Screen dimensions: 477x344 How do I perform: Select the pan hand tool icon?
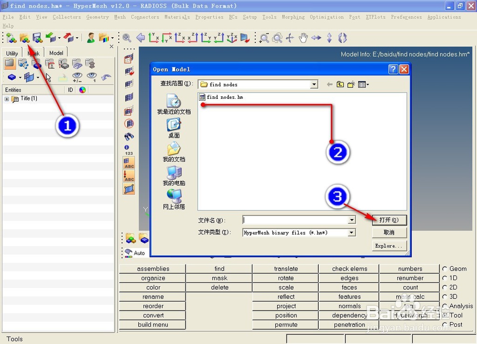303,38
